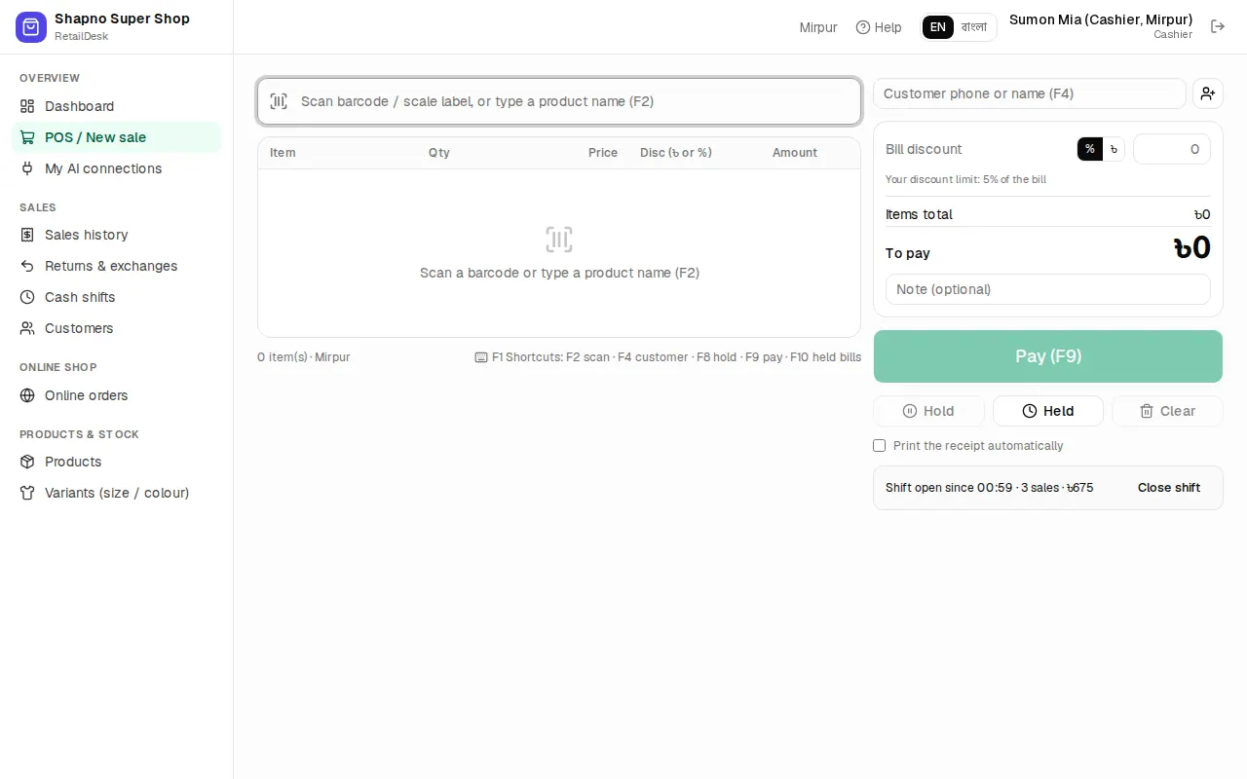Viewport: 1247px width, 779px height.
Task: Click the Dashboard grid icon
Action: pyautogui.click(x=27, y=106)
